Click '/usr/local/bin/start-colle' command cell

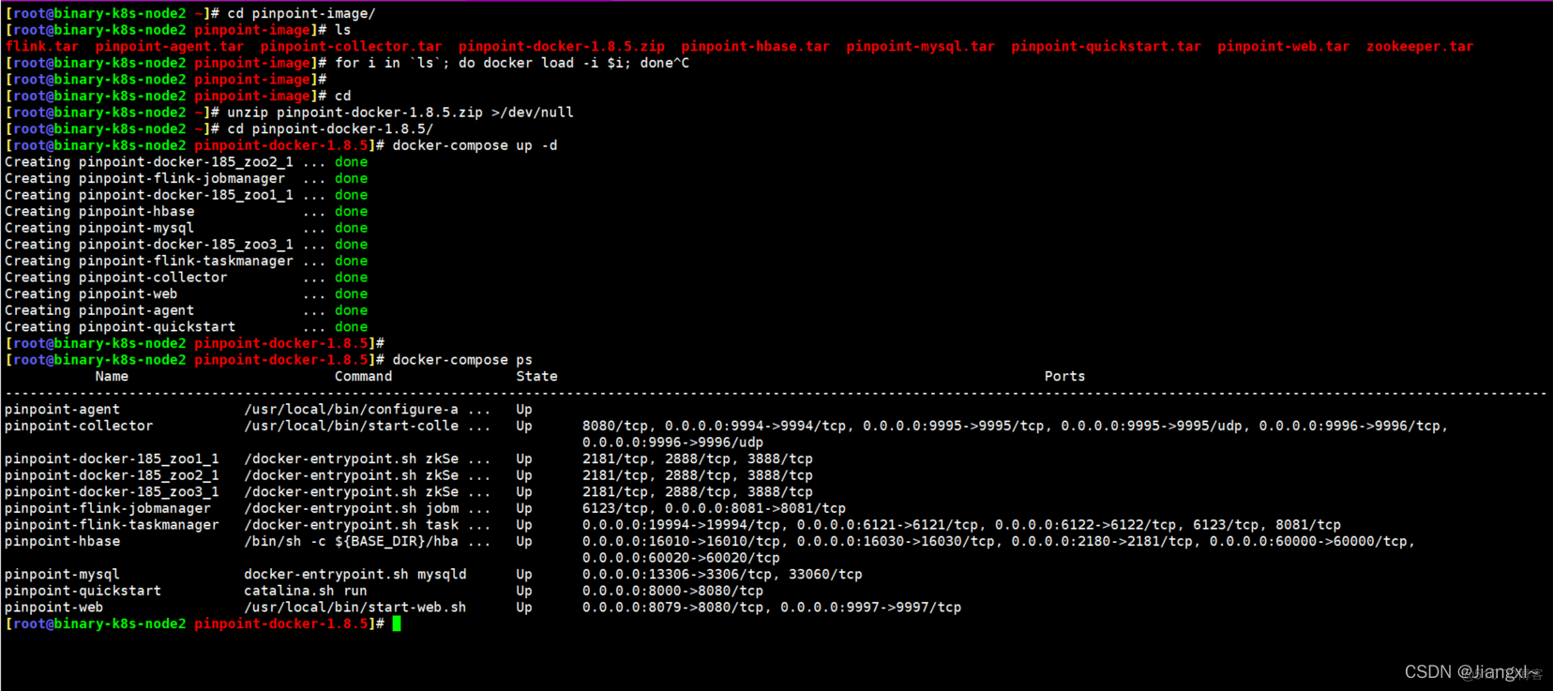tap(368, 427)
